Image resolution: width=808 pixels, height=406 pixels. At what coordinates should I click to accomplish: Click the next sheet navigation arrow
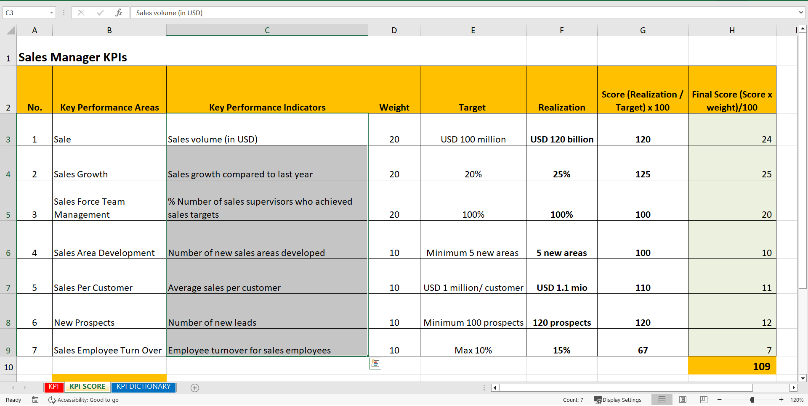tap(25, 388)
